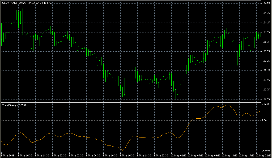Viewport: 272px width, 158px height.
Task: Click the 8 May 2008 date label
Action: pos(8,156)
